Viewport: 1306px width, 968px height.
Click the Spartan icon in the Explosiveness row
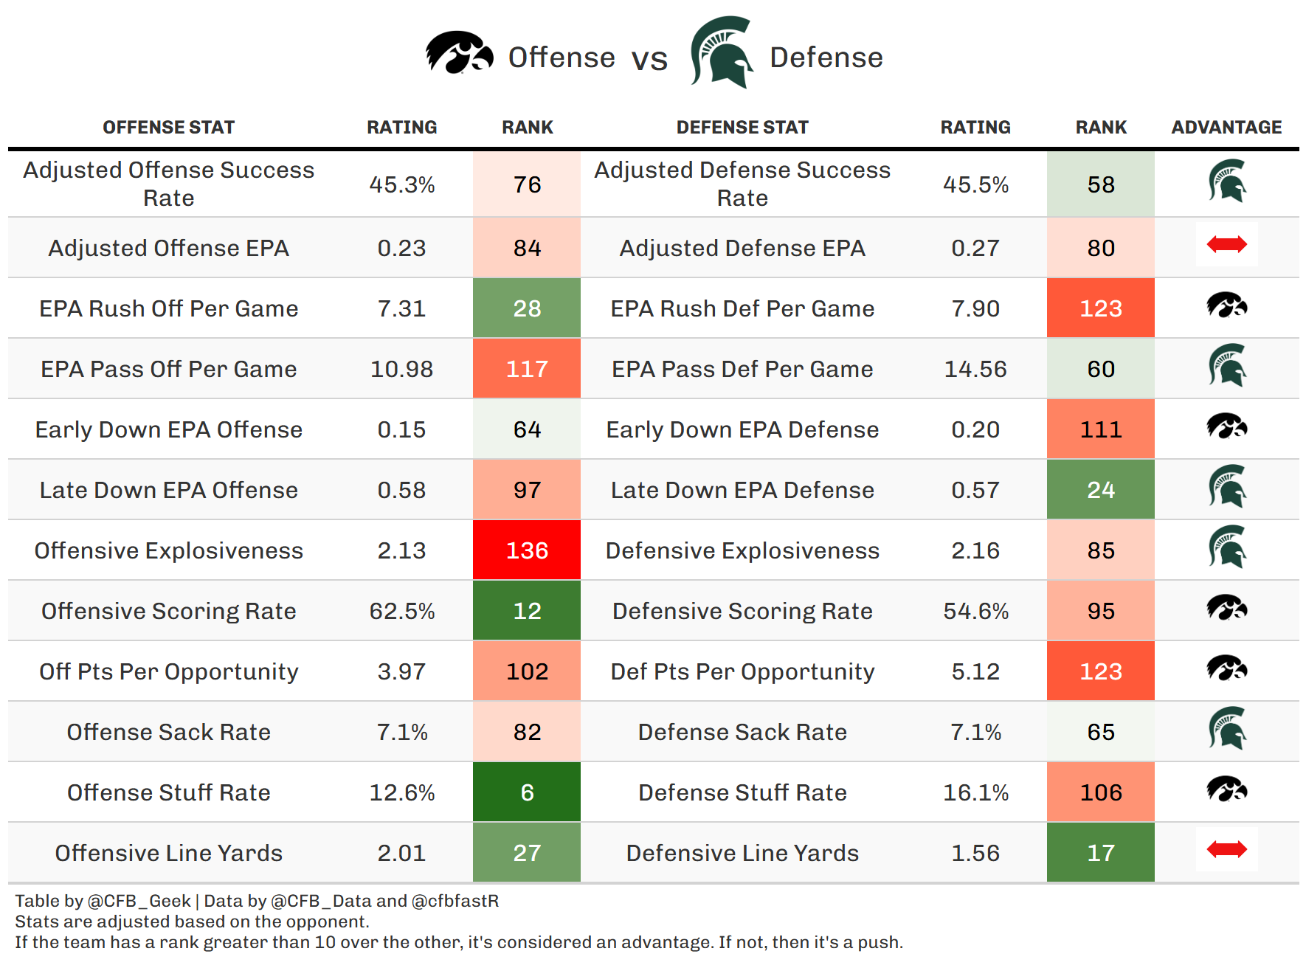pos(1226,547)
